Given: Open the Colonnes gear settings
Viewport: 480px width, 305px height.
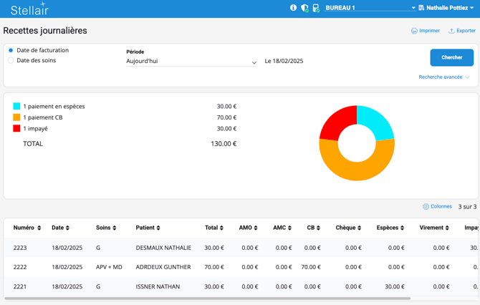Looking at the screenshot, I should point(426,207).
